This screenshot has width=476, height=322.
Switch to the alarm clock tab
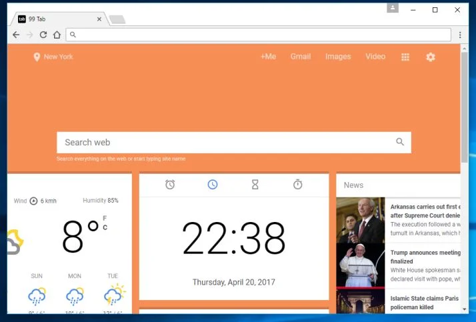170,185
